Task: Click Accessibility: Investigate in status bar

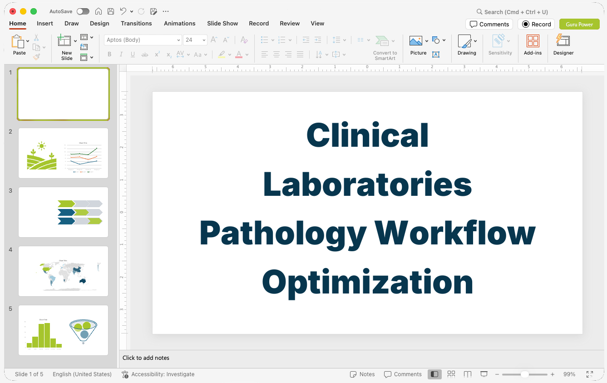Action: [158, 374]
